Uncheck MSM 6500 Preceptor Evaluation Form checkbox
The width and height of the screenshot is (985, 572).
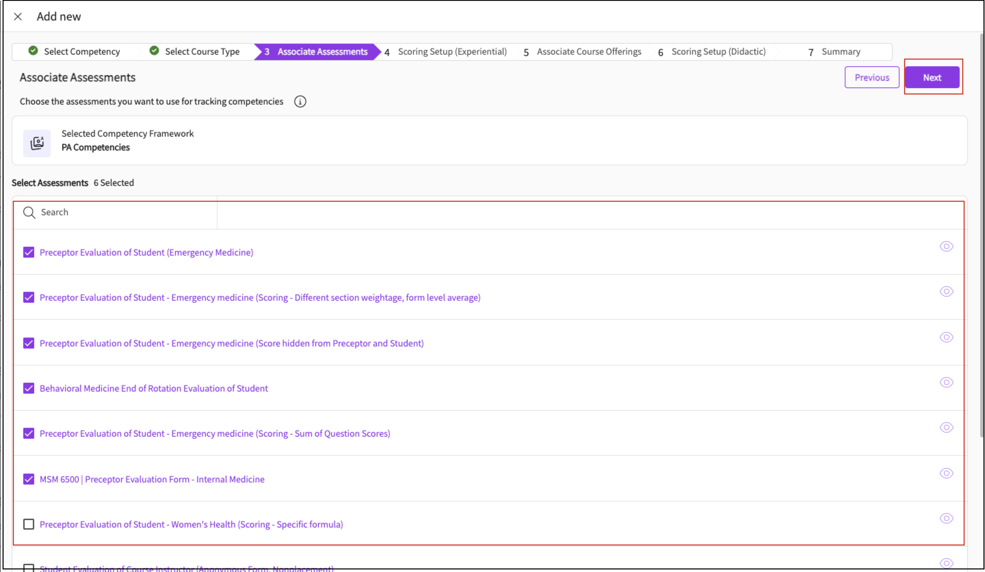[x=28, y=479]
